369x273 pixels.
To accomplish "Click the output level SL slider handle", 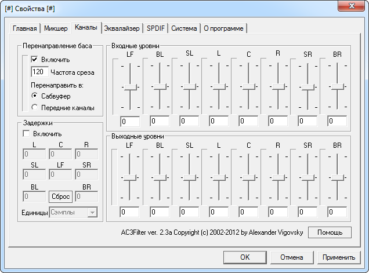I will [x=189, y=177].
